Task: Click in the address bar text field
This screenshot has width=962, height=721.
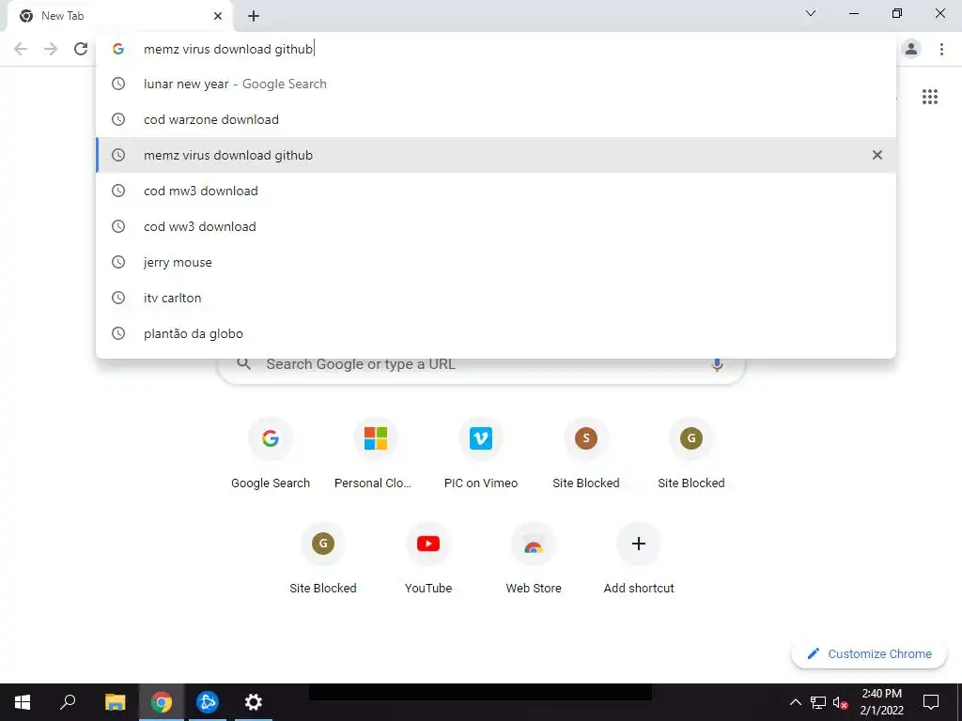Action: (496, 49)
